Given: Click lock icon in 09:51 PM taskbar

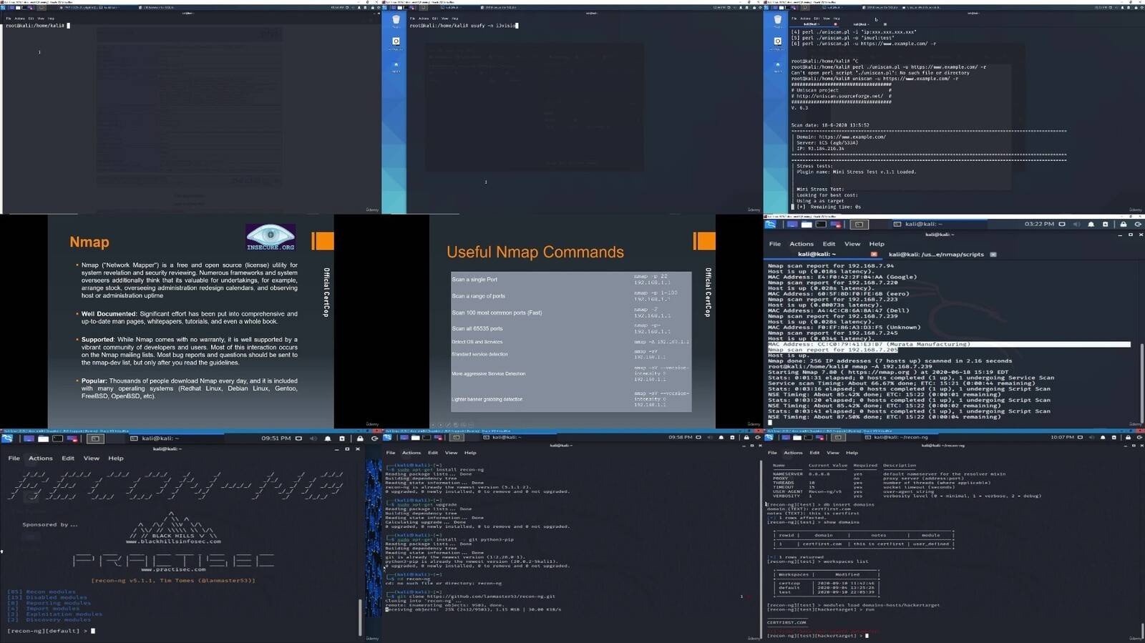Looking at the screenshot, I should tap(360, 438).
